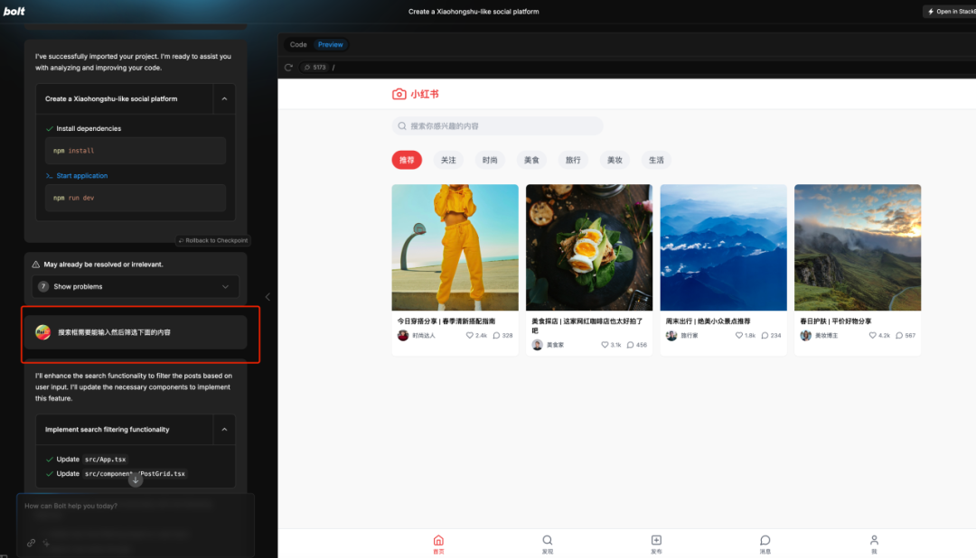Open the 首页 home icon in bottom navigation
Screen dimensions: 976x558
[x=438, y=540]
